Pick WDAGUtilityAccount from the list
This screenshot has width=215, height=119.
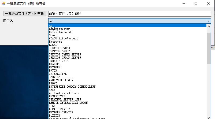63,38
